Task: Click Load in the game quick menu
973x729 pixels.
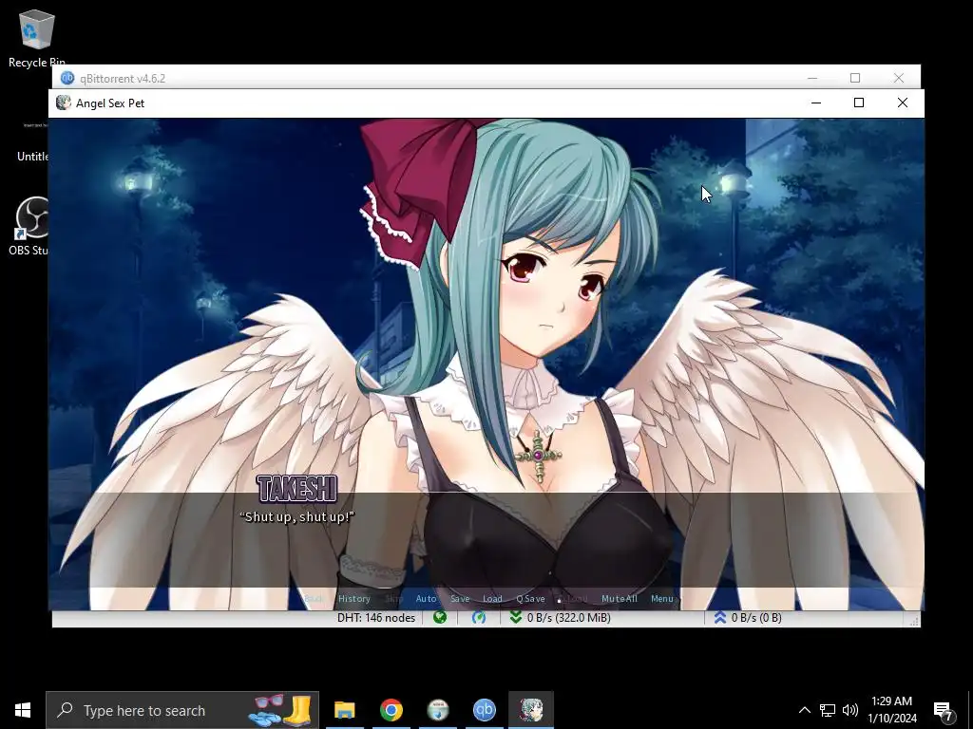Action: pos(493,599)
